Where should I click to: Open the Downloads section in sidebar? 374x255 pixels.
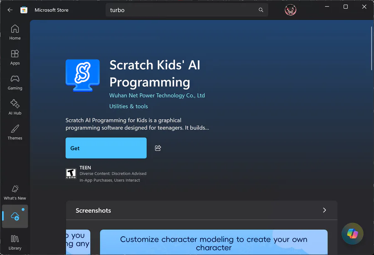pyautogui.click(x=15, y=216)
